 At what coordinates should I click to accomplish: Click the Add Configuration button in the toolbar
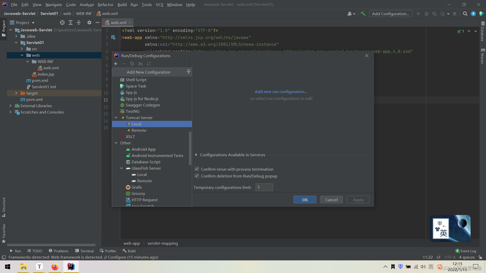[391, 14]
